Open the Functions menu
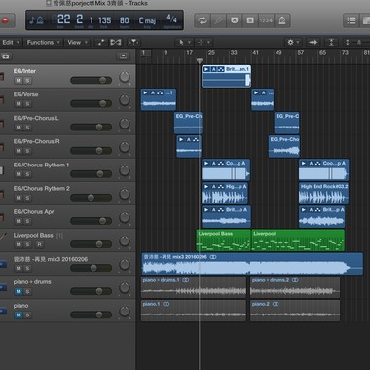Image resolution: width=370 pixels, height=370 pixels. [43, 42]
